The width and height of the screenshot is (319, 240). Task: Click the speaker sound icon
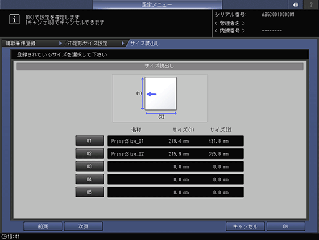point(296,4)
